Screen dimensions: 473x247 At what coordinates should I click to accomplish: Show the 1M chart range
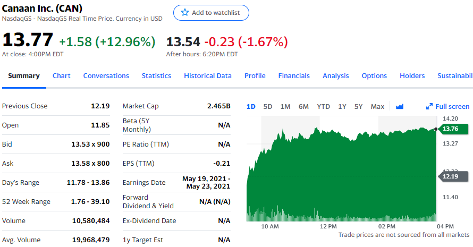tap(285, 106)
